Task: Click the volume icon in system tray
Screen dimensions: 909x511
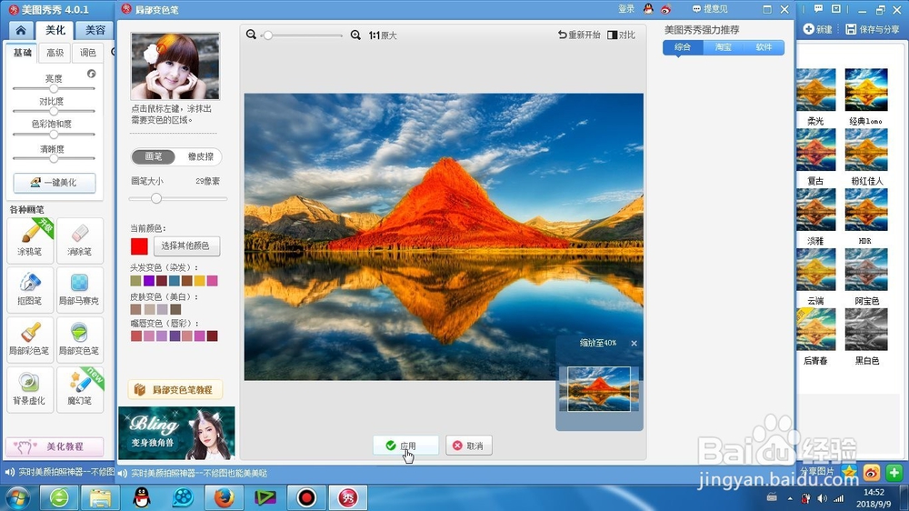Action: [x=822, y=498]
